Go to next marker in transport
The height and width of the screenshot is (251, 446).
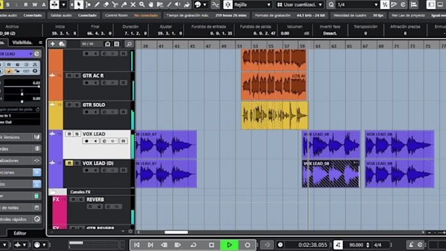pos(150,244)
